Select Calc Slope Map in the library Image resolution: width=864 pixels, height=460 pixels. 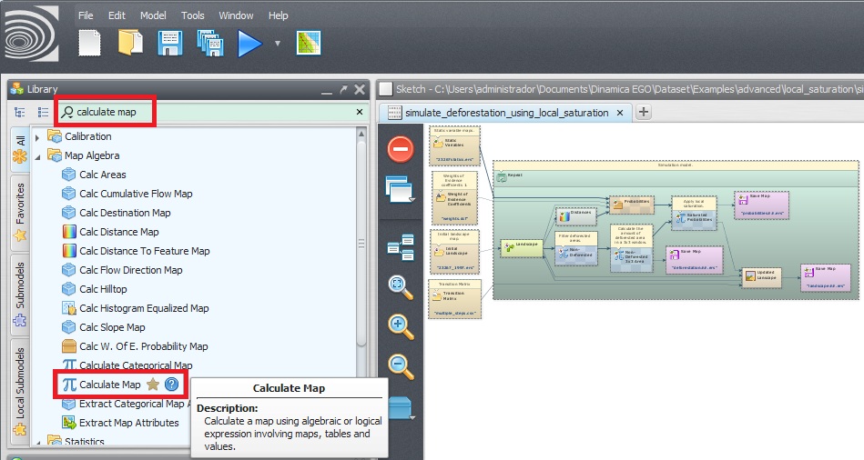tap(112, 327)
